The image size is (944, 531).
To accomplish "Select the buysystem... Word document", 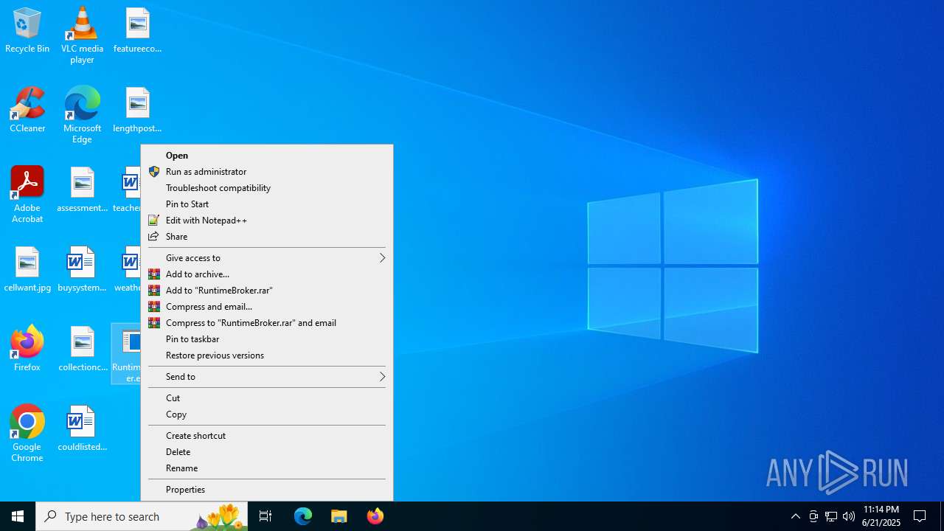I will click(x=82, y=270).
